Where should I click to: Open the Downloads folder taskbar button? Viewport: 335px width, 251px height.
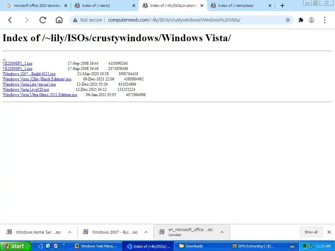(x=201, y=246)
